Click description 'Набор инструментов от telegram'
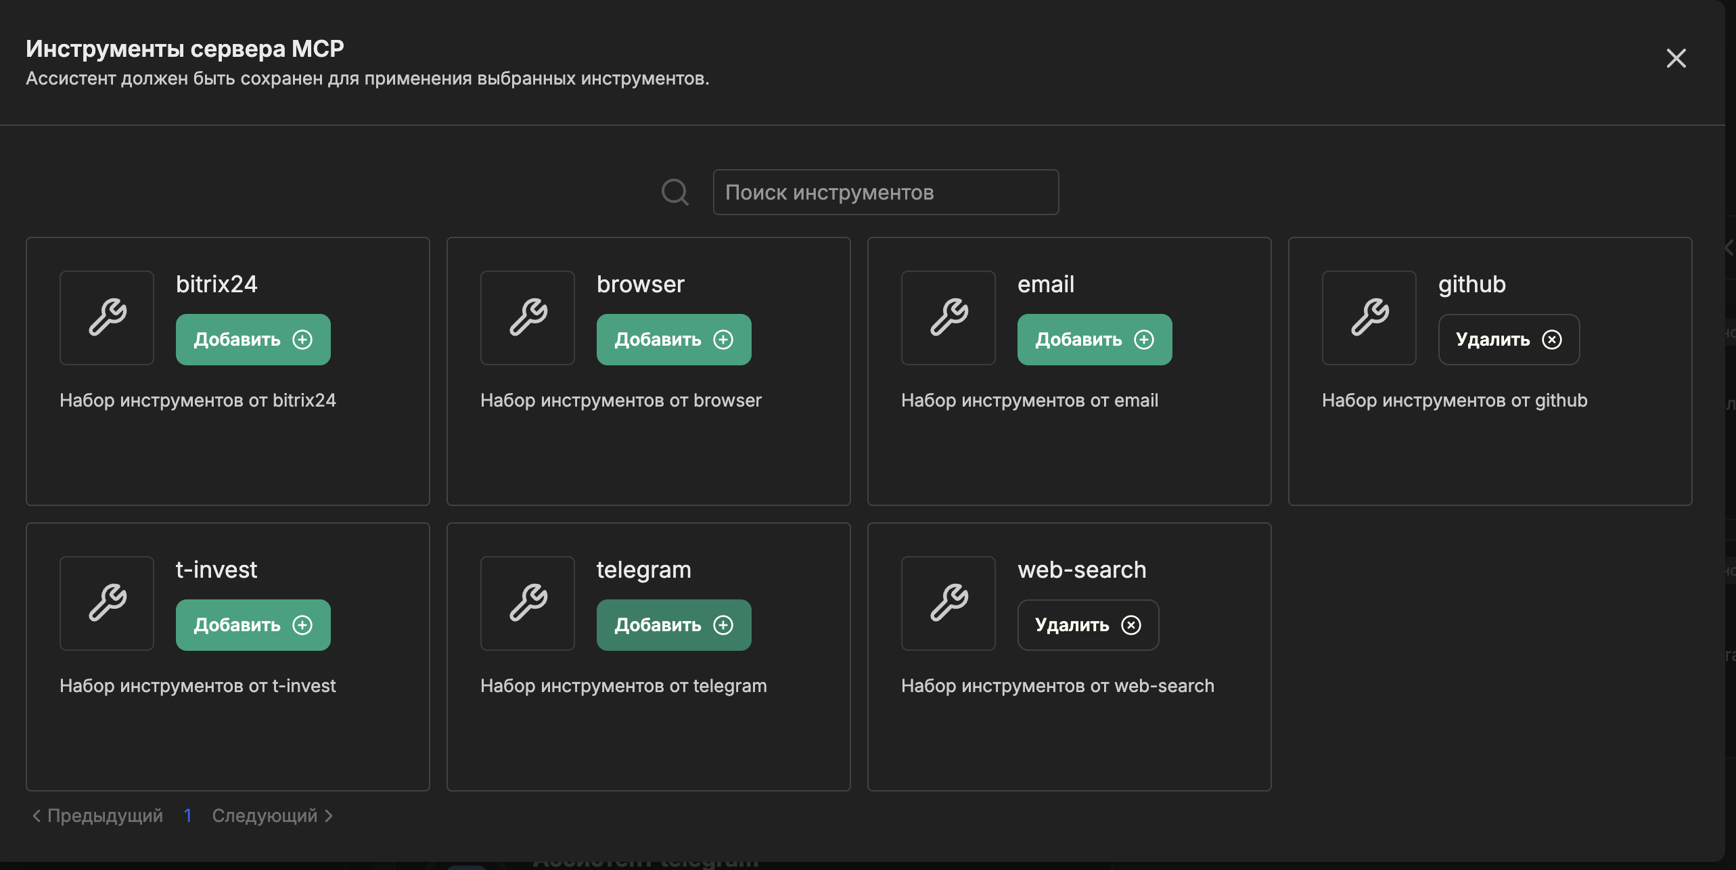The height and width of the screenshot is (870, 1736). (624, 686)
